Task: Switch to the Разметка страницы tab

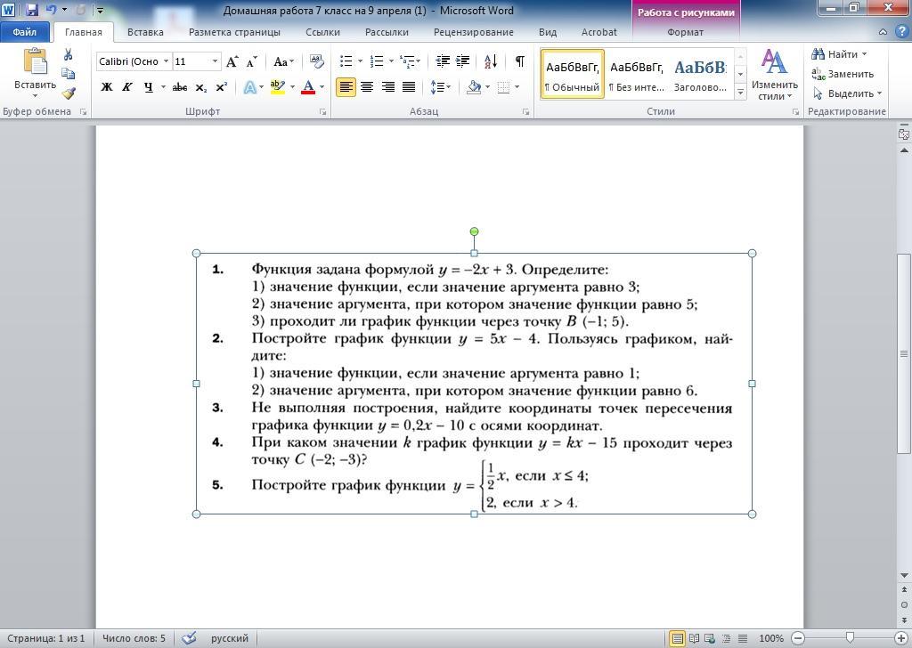Action: pos(234,32)
